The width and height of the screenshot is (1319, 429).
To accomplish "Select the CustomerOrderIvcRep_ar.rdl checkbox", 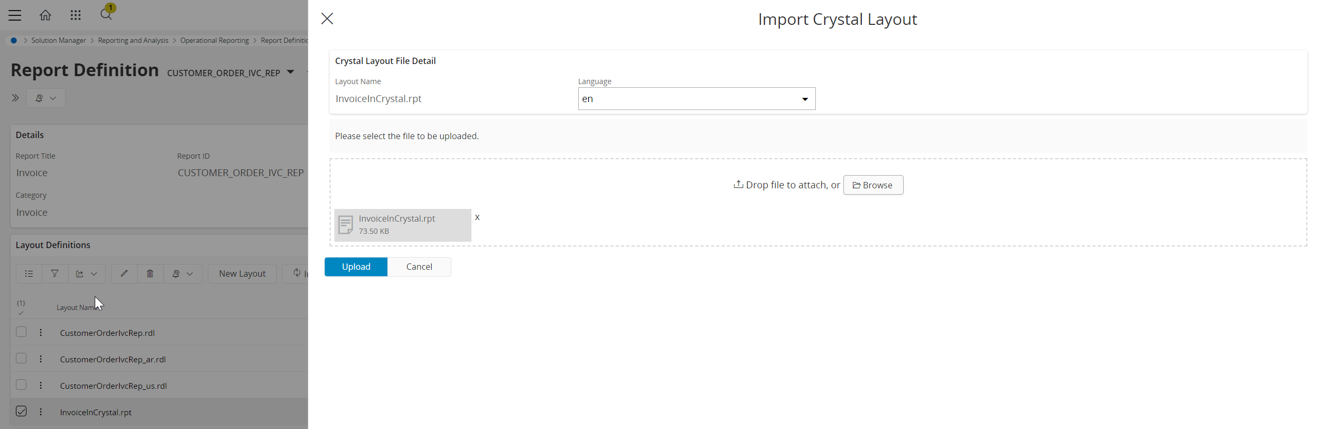I will 21,359.
